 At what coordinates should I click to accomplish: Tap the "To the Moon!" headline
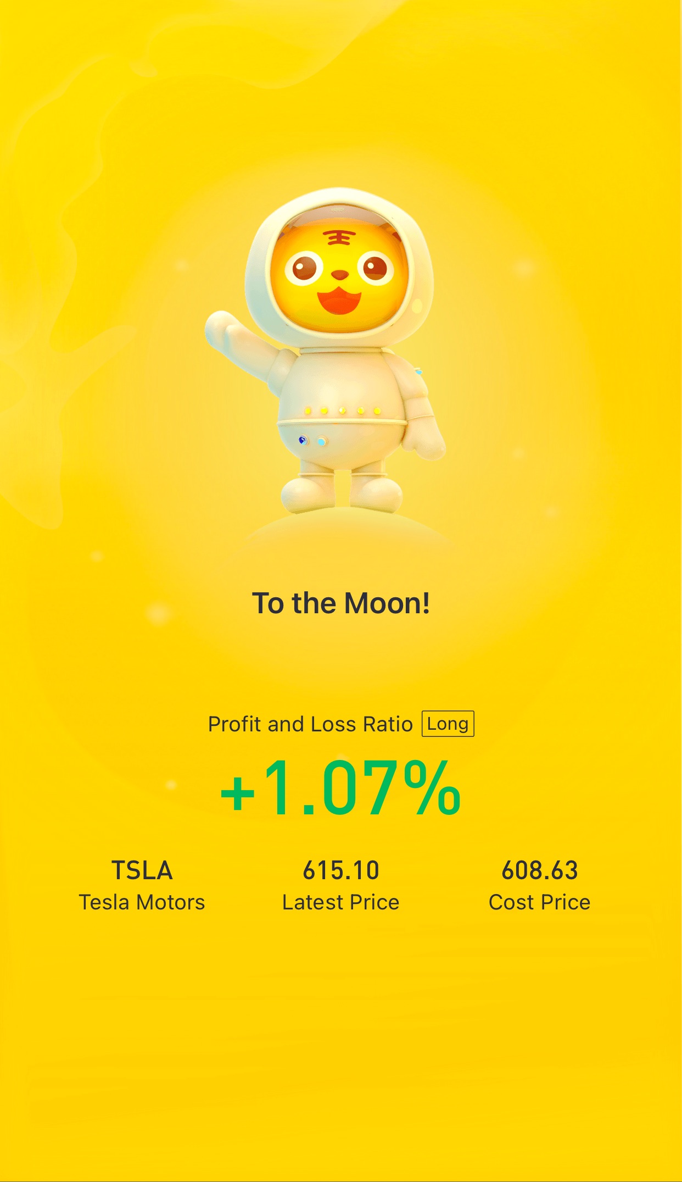[341, 603]
